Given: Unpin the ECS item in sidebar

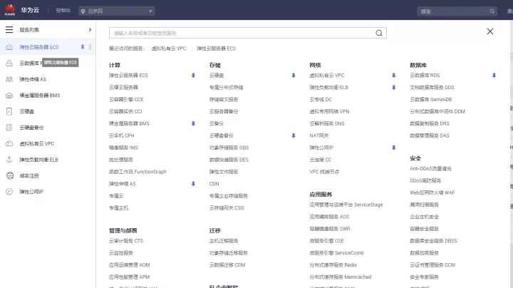Looking at the screenshot, I should click(x=83, y=47).
